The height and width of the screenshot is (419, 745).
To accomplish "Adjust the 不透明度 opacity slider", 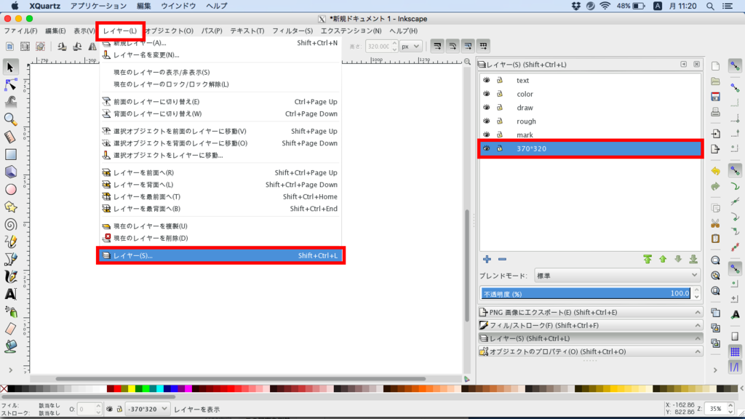I will pyautogui.click(x=586, y=294).
